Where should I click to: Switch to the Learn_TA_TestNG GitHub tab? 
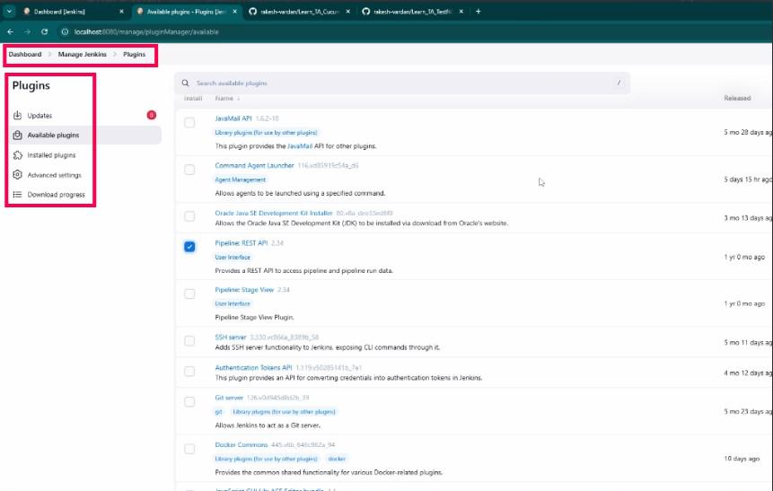412,12
